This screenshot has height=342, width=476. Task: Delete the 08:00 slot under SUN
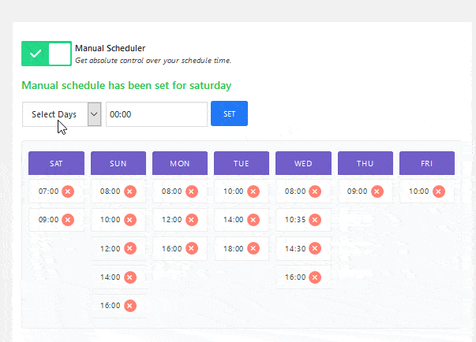click(130, 191)
